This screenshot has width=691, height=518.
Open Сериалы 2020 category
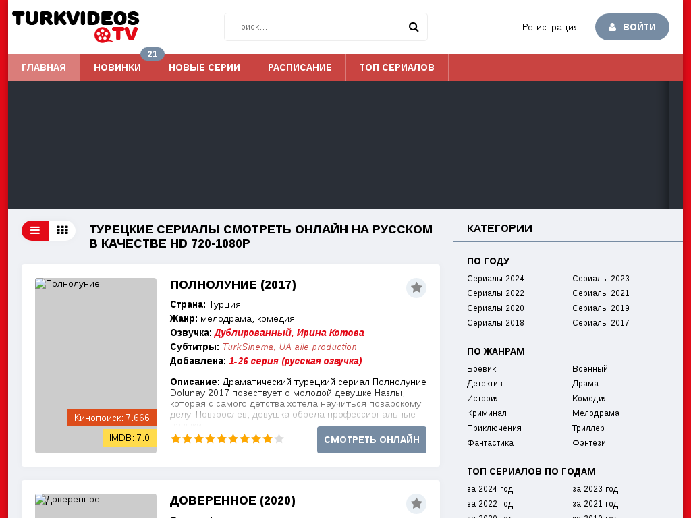496,308
